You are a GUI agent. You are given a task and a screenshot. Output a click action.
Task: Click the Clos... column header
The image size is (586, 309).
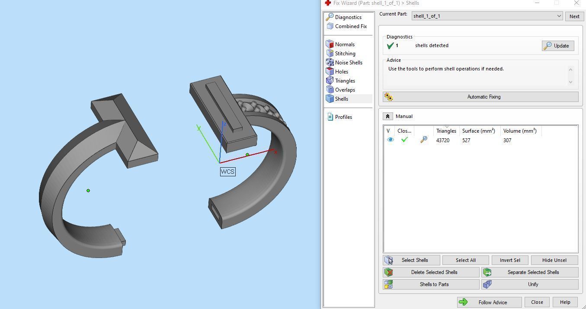click(405, 131)
